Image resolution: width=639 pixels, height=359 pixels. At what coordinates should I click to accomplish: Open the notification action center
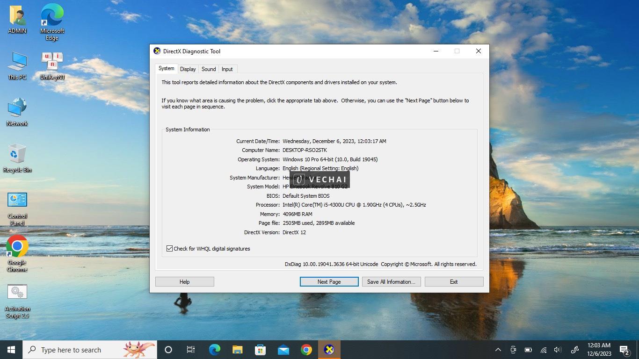point(624,350)
